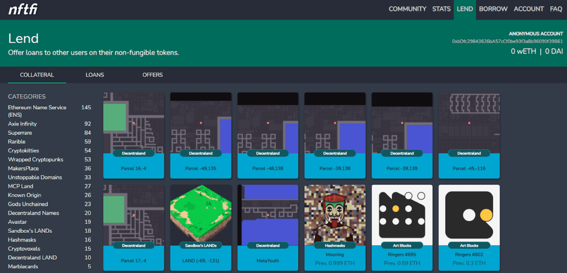Go to the STATS page

click(441, 9)
